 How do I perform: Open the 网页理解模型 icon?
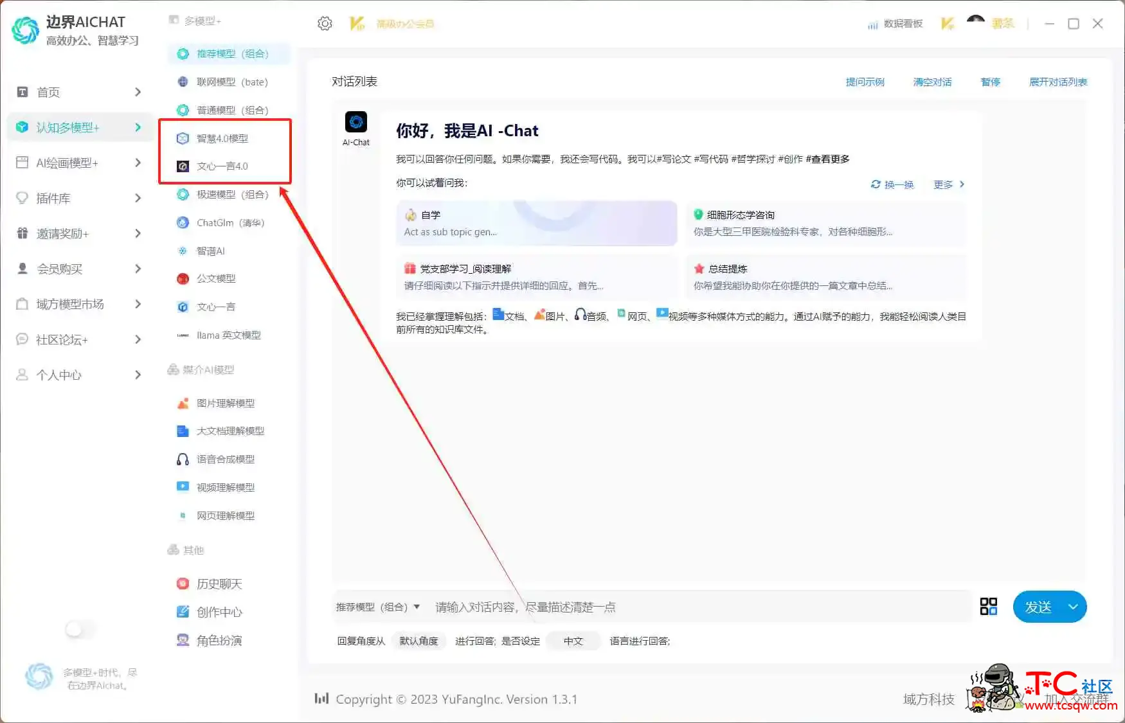[183, 515]
